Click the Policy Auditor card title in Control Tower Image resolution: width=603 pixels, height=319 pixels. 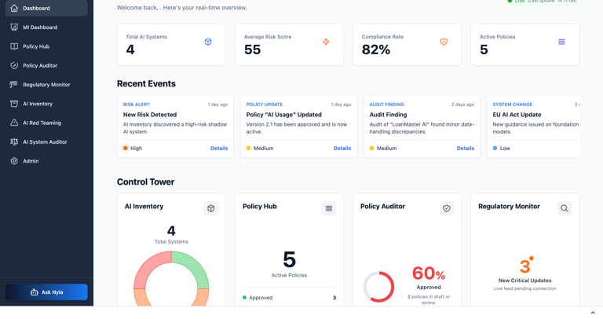click(x=382, y=207)
